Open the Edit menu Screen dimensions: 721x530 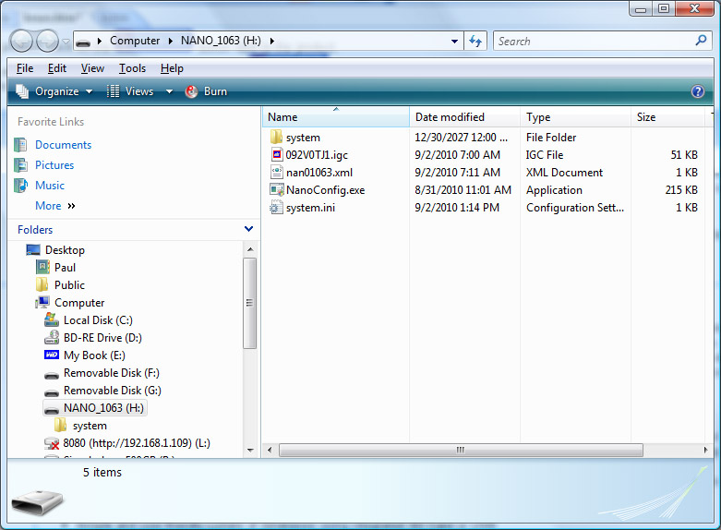tap(57, 68)
